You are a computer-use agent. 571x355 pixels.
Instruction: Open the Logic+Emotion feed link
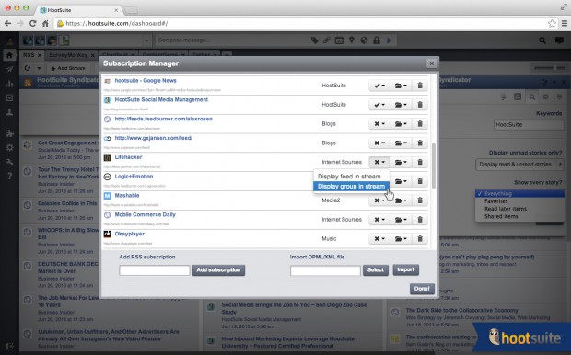(x=134, y=177)
